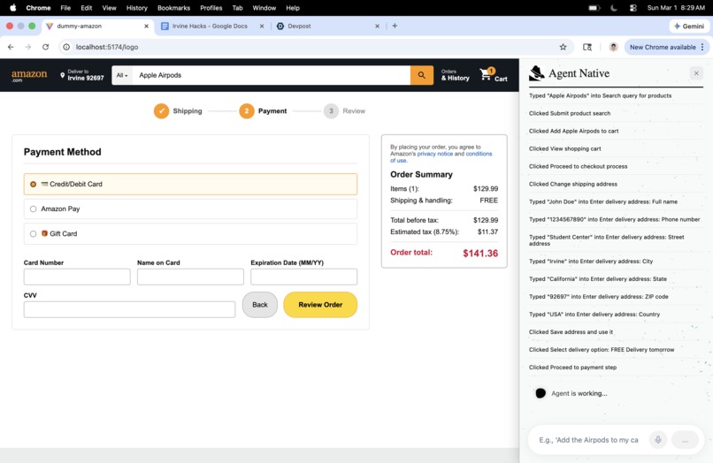Click the localhost:5174/logo address bar
713x463 pixels.
[x=314, y=47]
